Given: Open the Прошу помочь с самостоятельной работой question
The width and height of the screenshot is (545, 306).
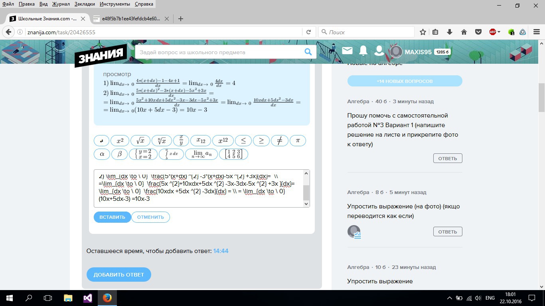Looking at the screenshot, I should click(x=403, y=130).
